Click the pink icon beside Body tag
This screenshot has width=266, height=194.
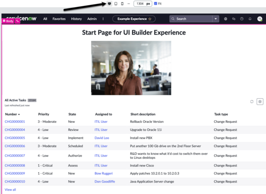tap(17, 21)
